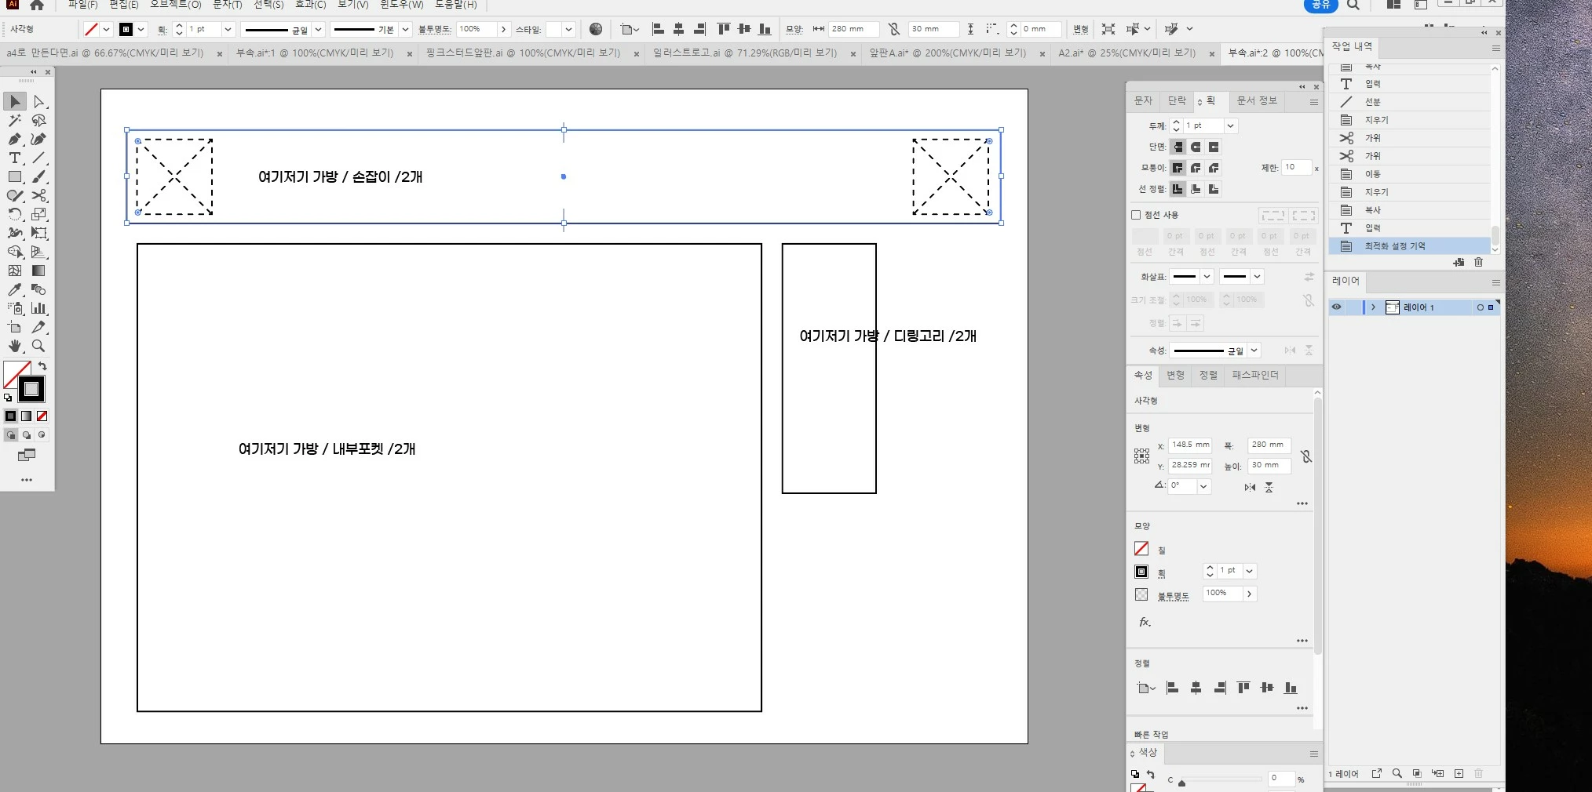Screen dimensions: 1592x792
Task: Open stroke weight dropdown in stroke panel
Action: click(x=1231, y=126)
